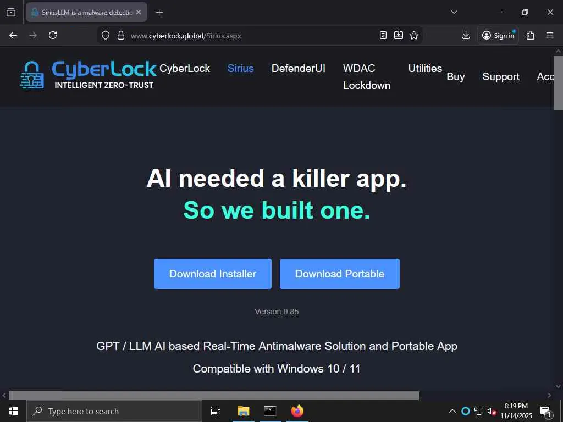Click the CyberLock padlock logo
The height and width of the screenshot is (422, 563).
(32, 75)
